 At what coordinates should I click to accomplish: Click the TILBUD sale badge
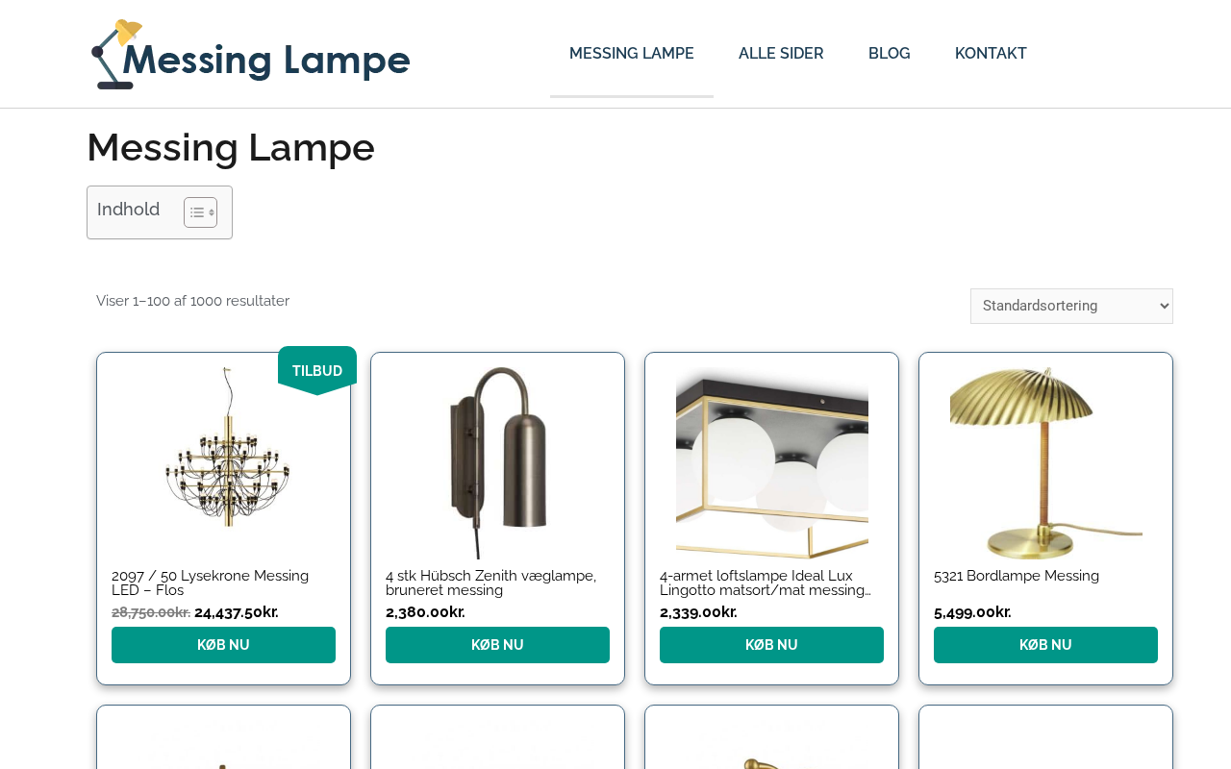317,370
